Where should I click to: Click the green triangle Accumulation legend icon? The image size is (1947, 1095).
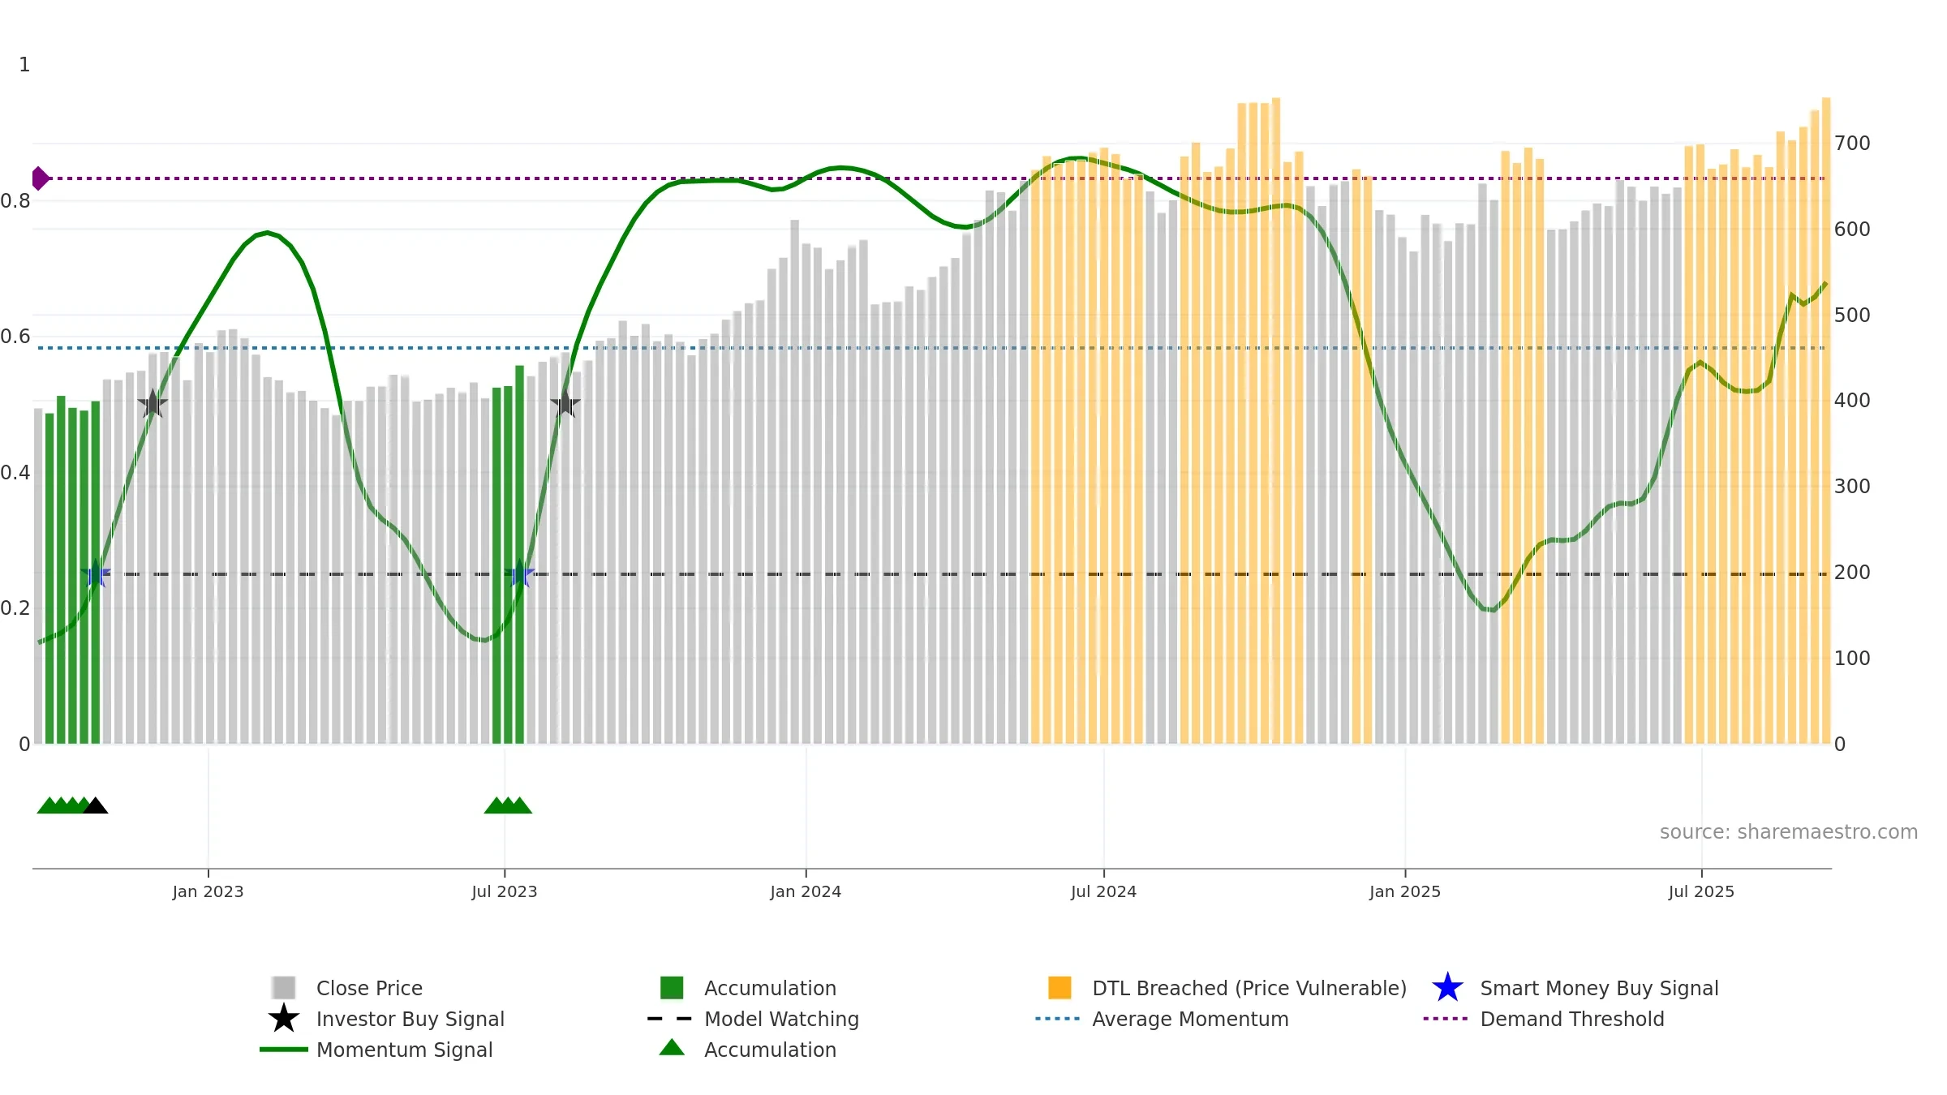click(672, 1048)
